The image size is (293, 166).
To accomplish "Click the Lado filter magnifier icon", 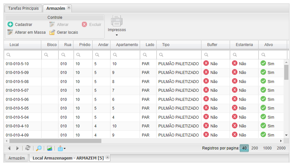I will [145, 55].
